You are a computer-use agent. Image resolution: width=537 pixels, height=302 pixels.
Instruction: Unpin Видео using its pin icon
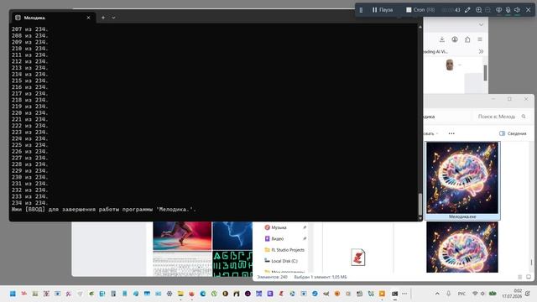[x=305, y=238]
